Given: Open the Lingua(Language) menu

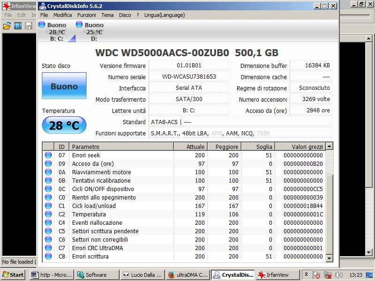Looking at the screenshot, I should 165,15.
